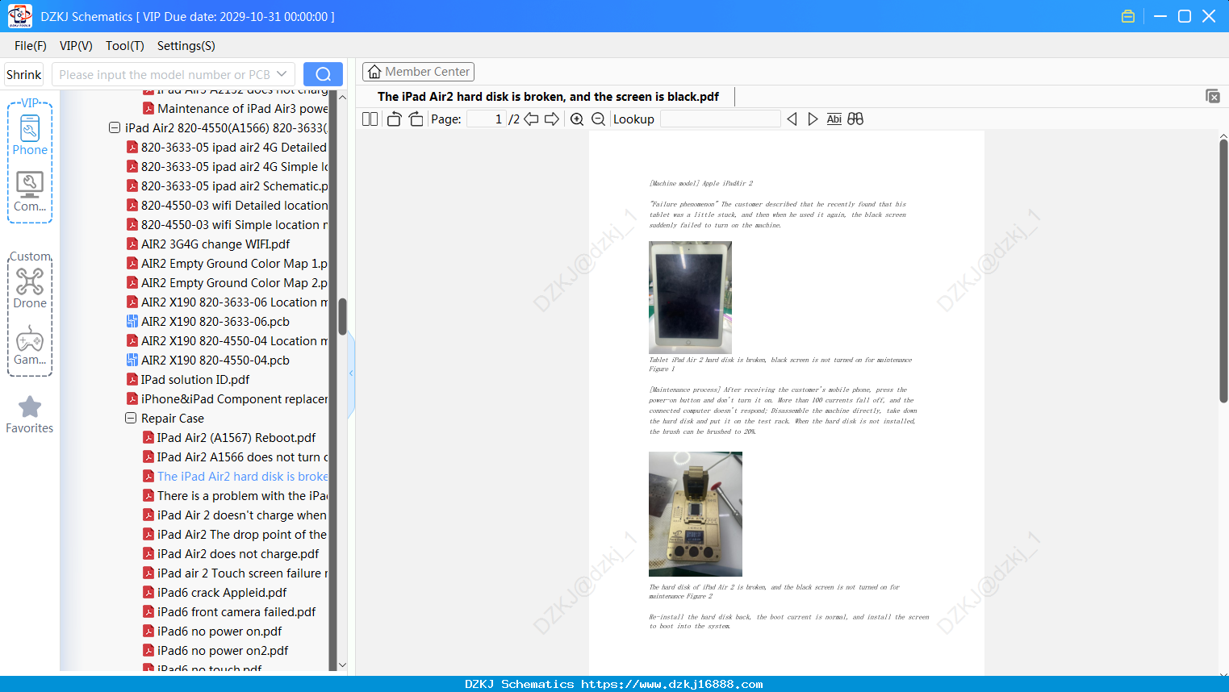Collapse the iPad Air2 820-4550 folder
Viewport: 1229px width, 692px height.
pos(115,127)
